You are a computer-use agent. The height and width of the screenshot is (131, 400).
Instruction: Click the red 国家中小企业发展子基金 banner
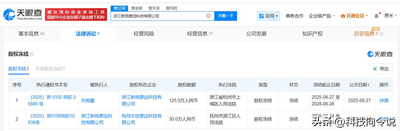tap(76, 14)
